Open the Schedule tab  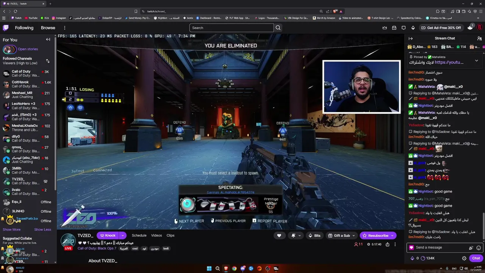tap(139, 235)
